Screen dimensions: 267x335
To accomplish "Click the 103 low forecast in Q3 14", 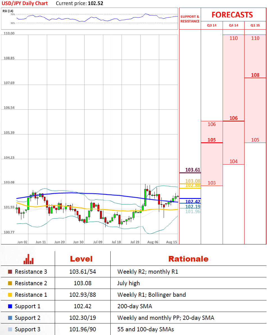I will 212,183.
